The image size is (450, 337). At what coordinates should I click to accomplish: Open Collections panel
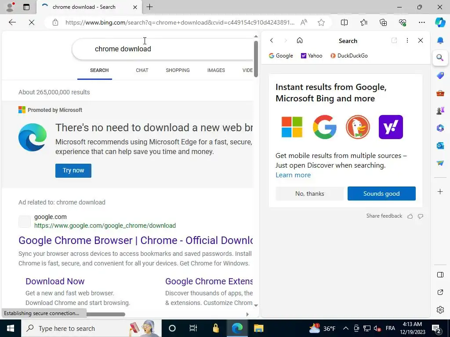click(x=383, y=22)
